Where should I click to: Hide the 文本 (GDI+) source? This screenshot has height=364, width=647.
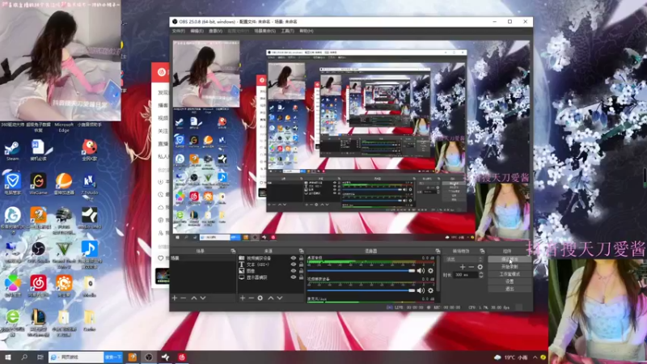coord(294,265)
